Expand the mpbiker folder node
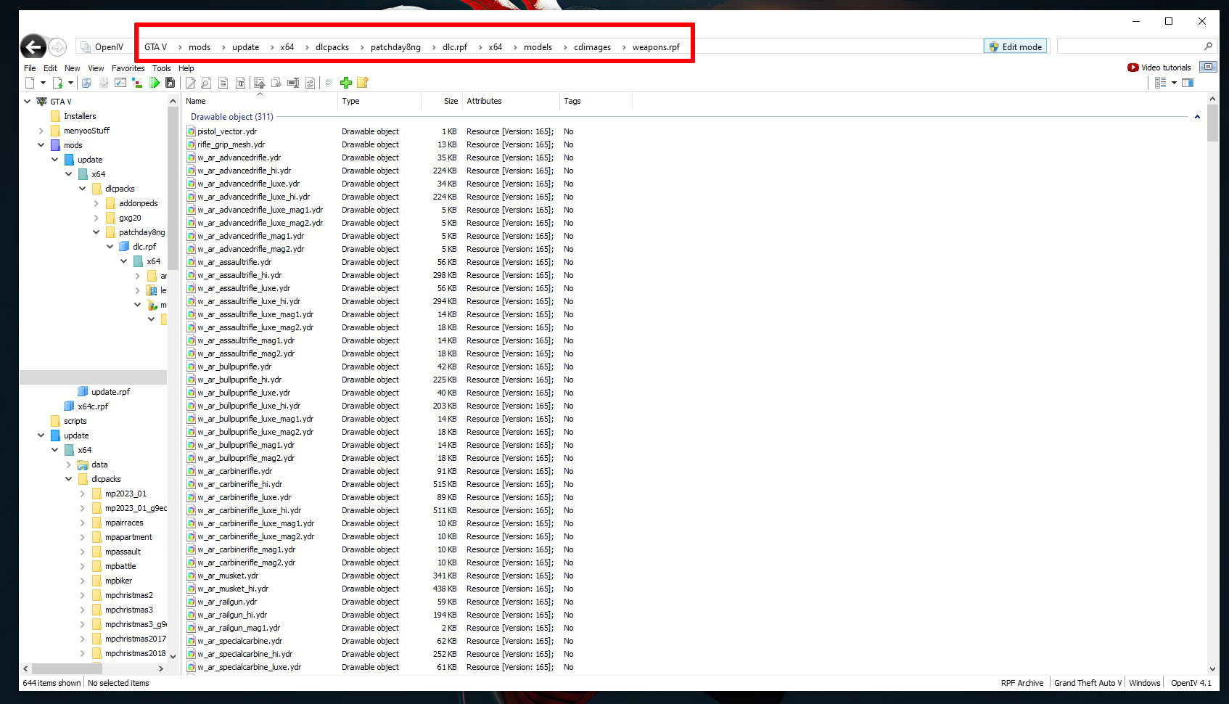 pyautogui.click(x=82, y=581)
